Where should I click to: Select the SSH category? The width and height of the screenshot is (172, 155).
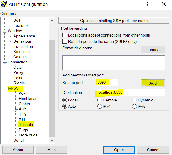[17, 88]
